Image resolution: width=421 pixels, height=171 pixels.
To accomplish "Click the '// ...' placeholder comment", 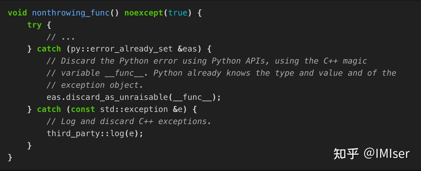I will 61,37.
